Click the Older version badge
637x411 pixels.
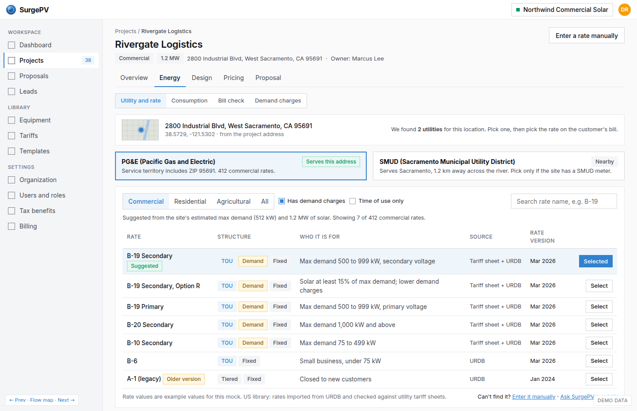point(184,379)
